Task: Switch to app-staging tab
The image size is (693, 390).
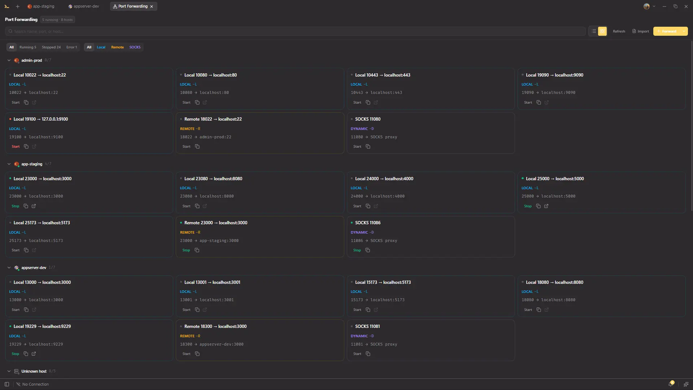Action: click(41, 6)
